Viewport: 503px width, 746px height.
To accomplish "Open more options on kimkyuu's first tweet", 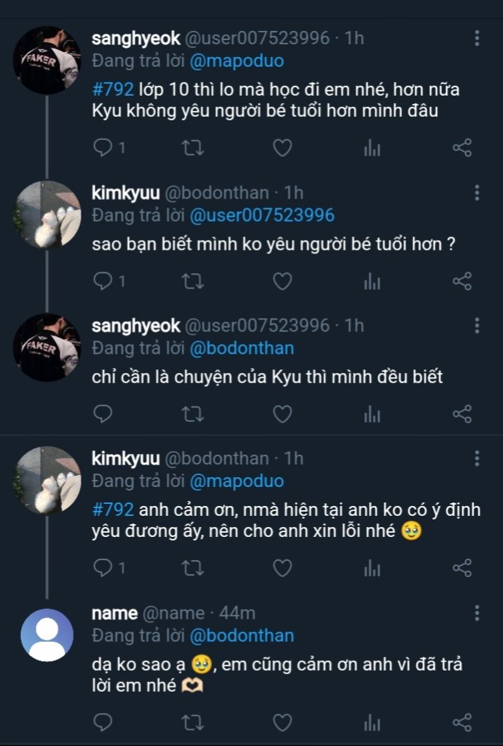I will point(477,194).
